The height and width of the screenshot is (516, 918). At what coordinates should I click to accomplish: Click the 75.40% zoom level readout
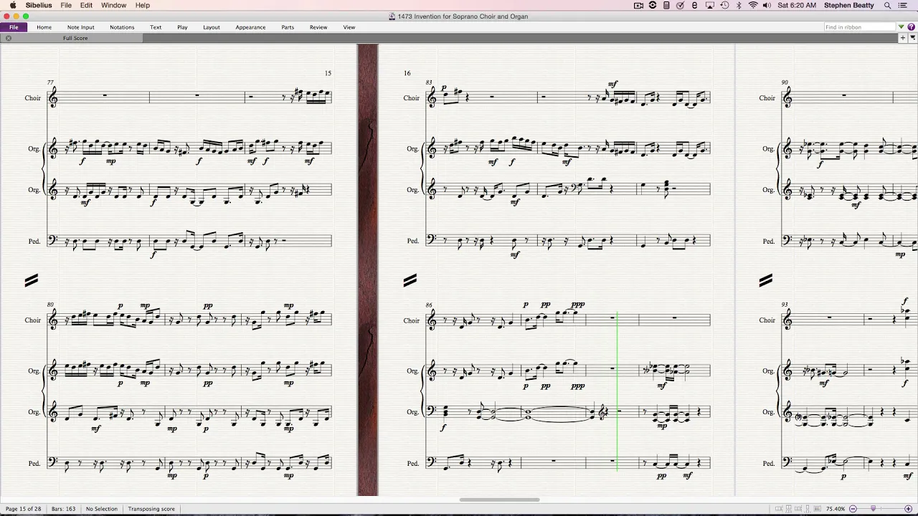[836, 509]
